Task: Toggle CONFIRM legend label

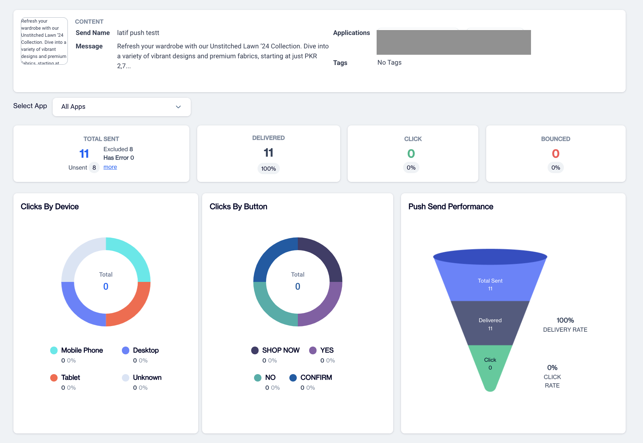Action: 316,378
